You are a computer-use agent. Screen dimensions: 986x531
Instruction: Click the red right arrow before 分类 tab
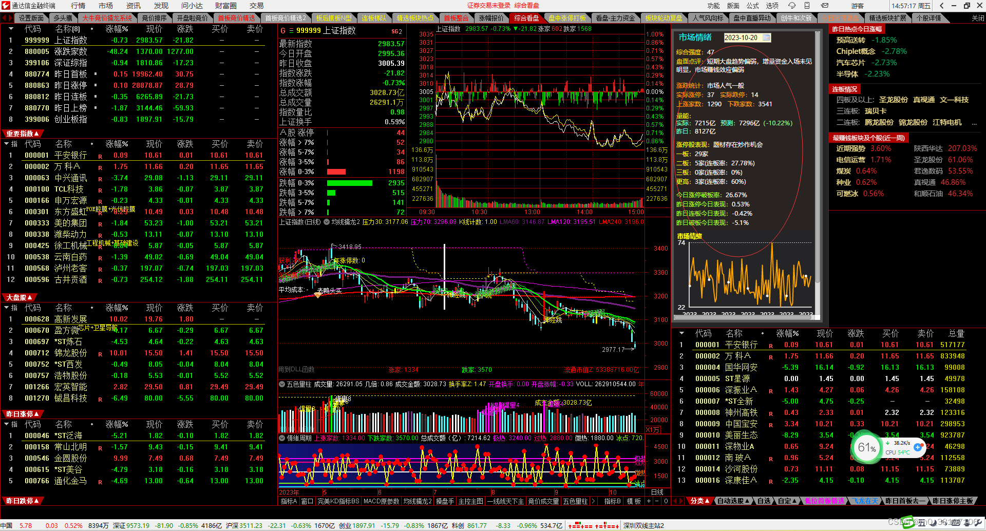tap(682, 501)
